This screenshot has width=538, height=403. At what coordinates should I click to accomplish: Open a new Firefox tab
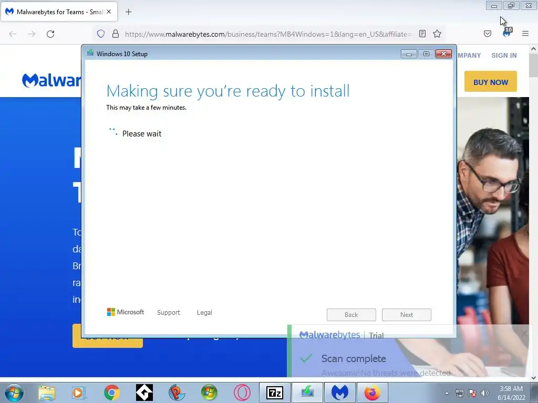128,12
